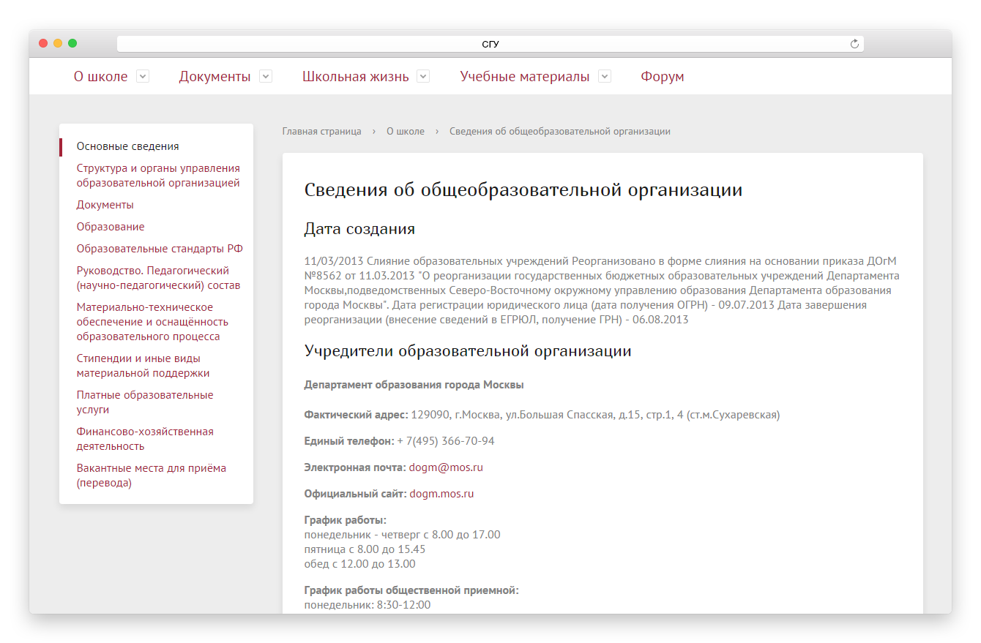Navigate to «О школе» breadcrumb link
The height and width of the screenshot is (643, 981).
(x=405, y=132)
